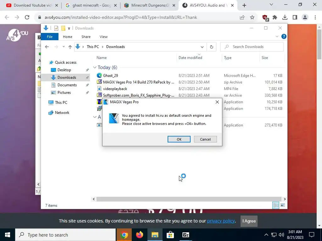
Task: Select This PC in navigation pane
Action: [x=58, y=103]
